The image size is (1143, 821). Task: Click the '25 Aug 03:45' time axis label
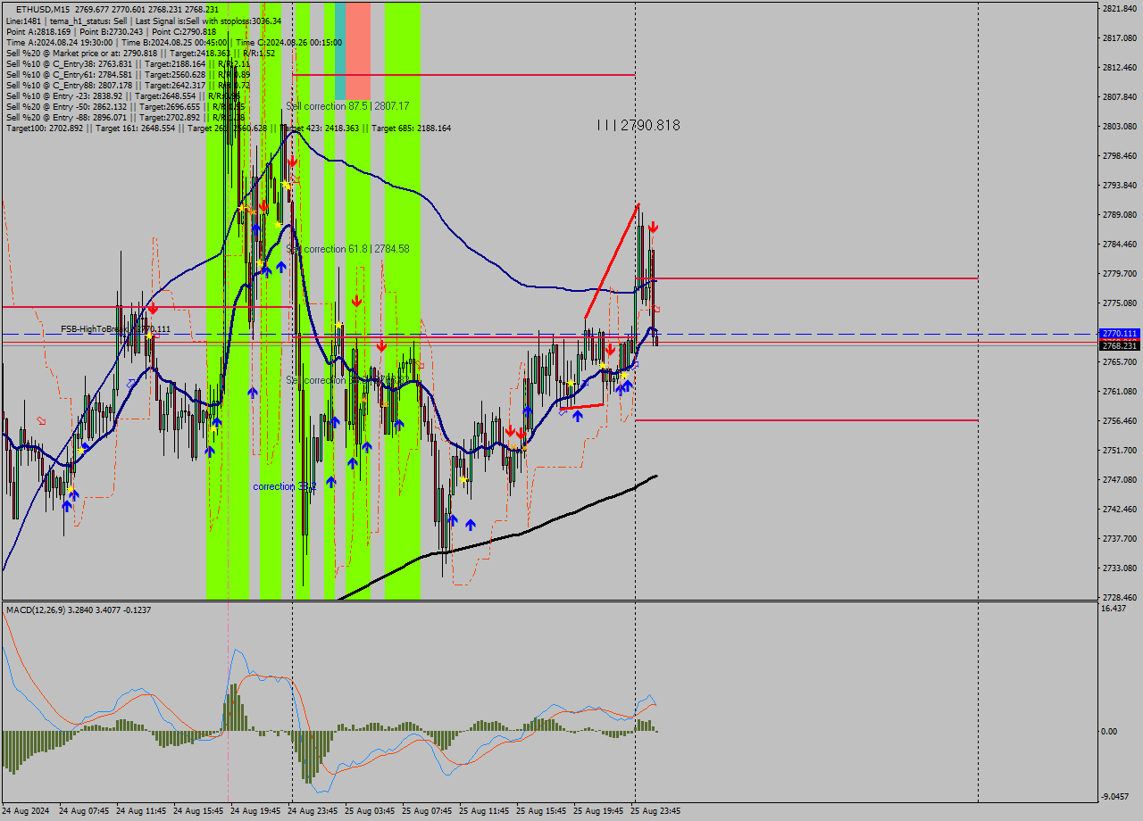click(x=370, y=811)
